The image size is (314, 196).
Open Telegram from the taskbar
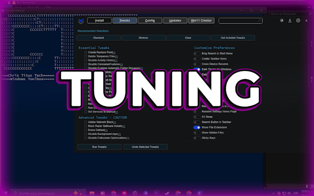145,193
